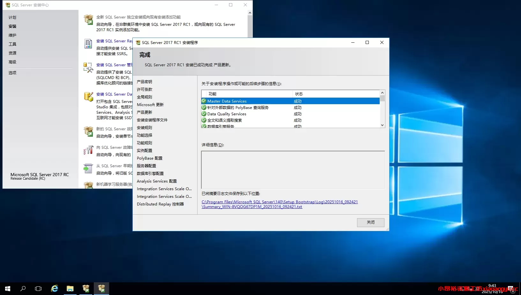The width and height of the screenshot is (521, 295).
Task: Click the 关闭 button
Action: click(x=370, y=222)
